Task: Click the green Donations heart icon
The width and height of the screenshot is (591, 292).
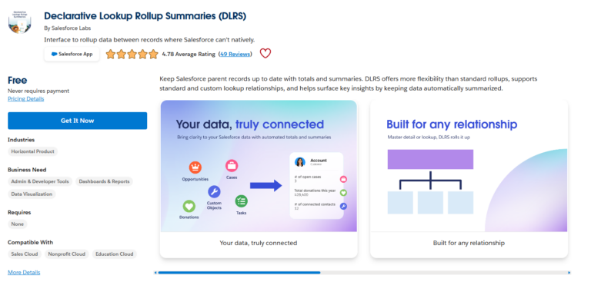Action: [x=189, y=206]
